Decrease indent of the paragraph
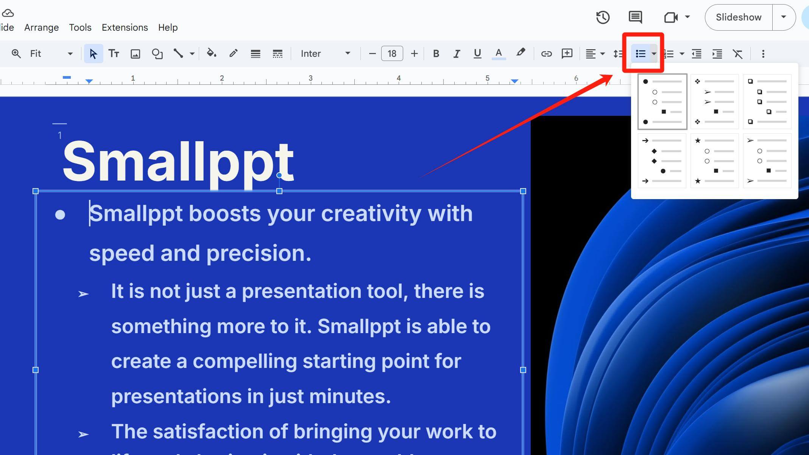Screen dimensions: 809x455 (697, 54)
